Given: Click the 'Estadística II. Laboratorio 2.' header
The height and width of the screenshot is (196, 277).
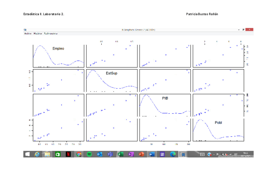Looking at the screenshot, I should 44,14.
